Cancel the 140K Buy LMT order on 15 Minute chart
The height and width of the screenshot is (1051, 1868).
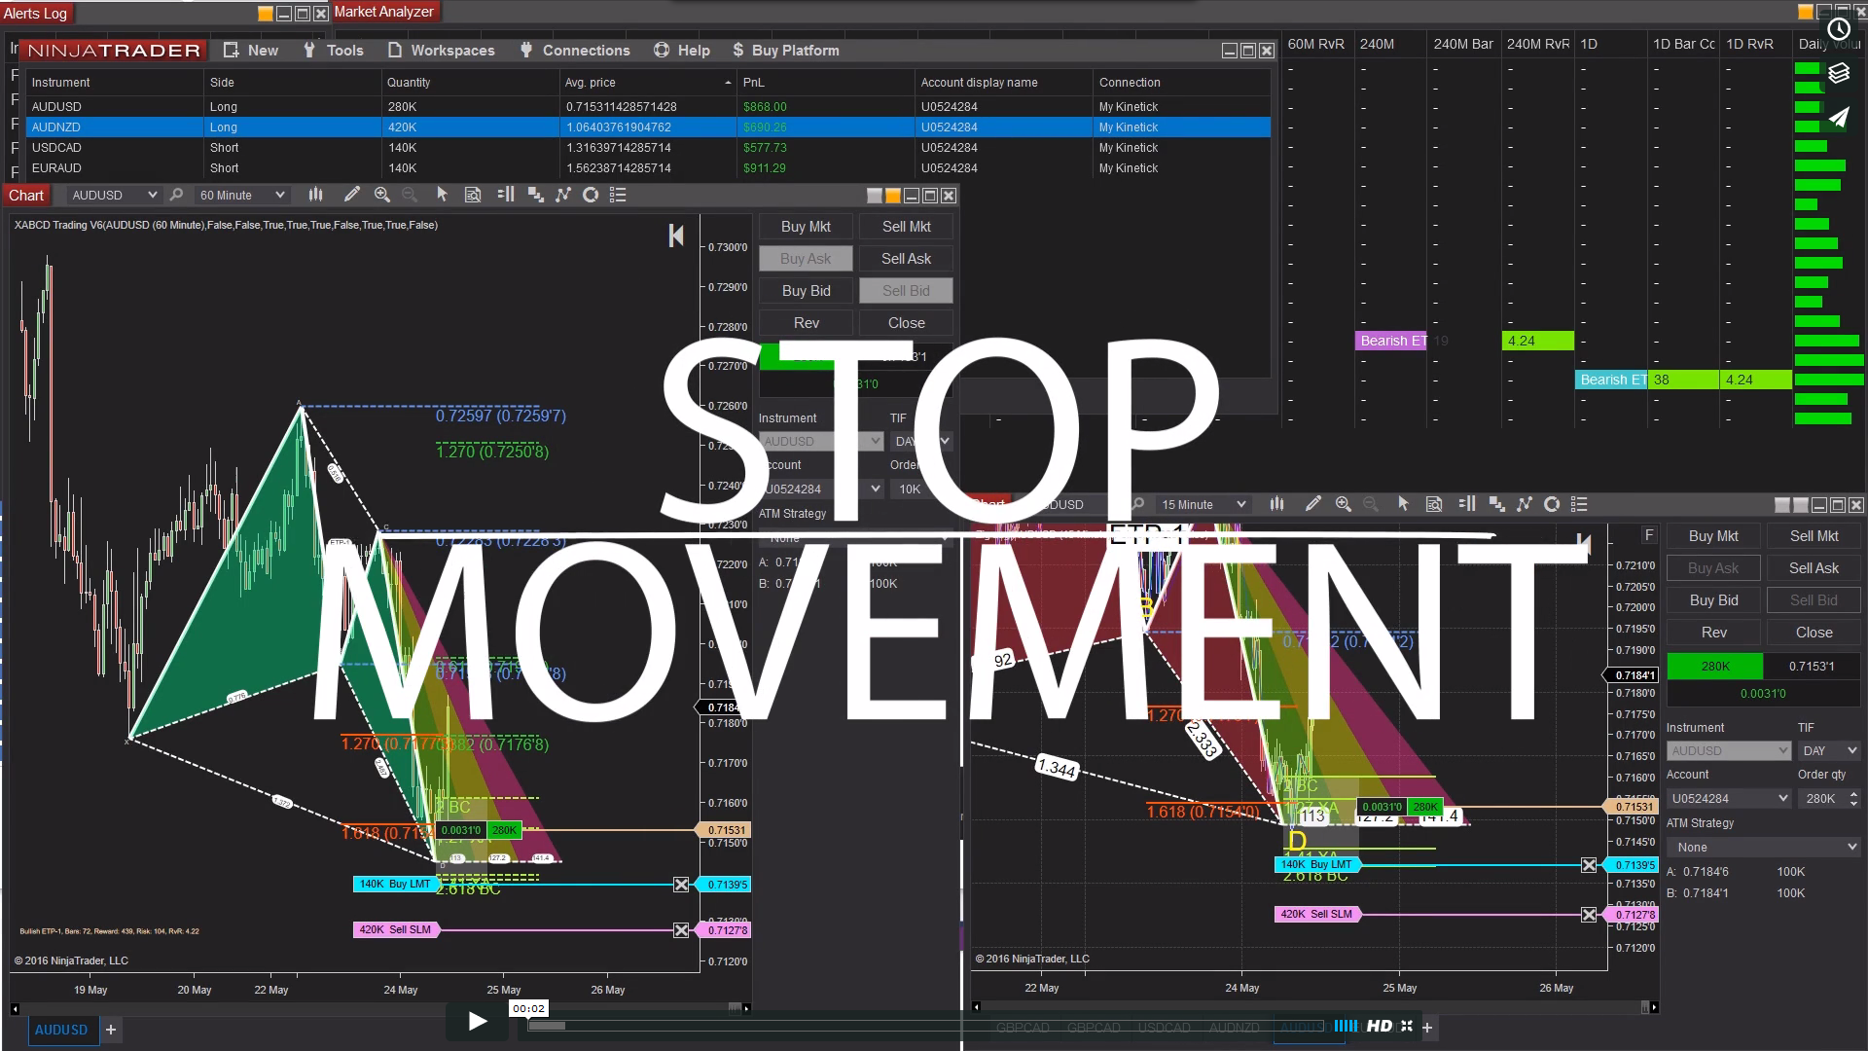point(1589,865)
